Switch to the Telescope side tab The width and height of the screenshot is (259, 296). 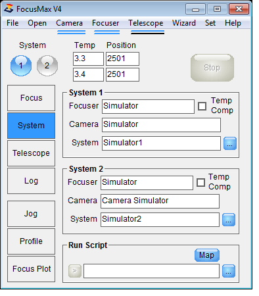pos(31,153)
